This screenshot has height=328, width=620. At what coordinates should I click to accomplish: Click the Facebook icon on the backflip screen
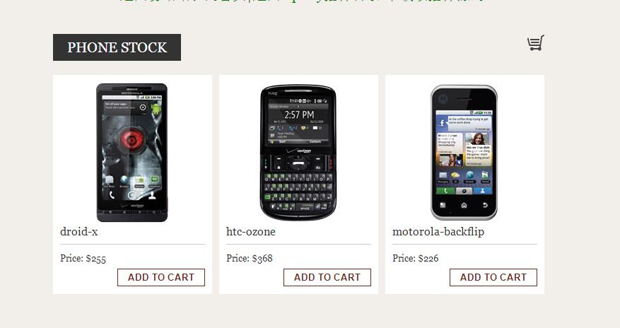tap(442, 123)
